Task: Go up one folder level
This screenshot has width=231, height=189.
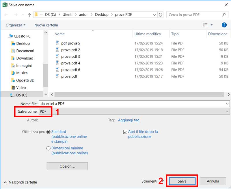Action: point(29,15)
